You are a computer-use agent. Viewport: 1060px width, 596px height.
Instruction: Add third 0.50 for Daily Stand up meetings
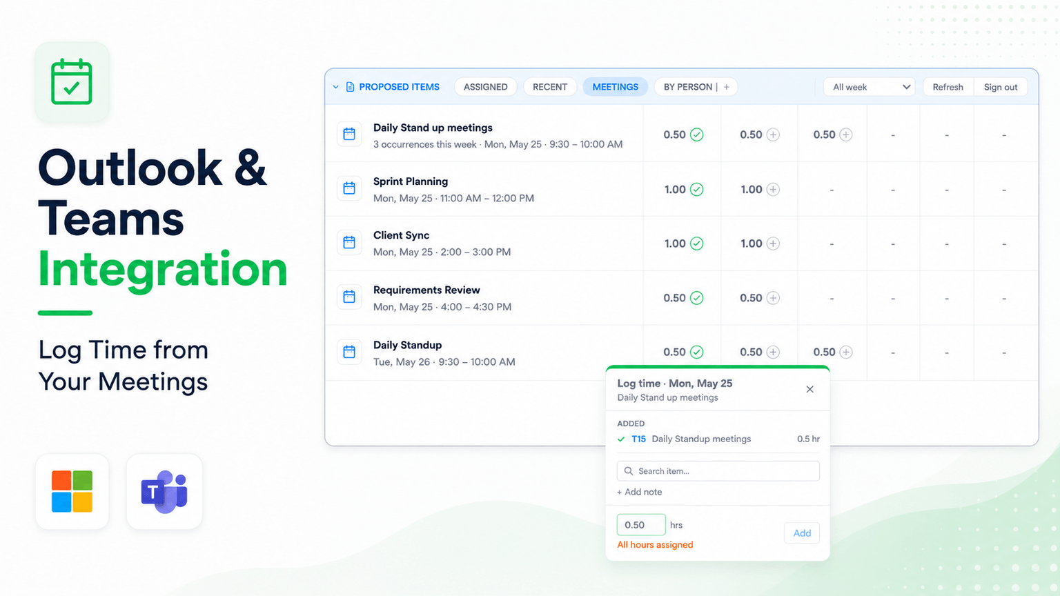(x=845, y=135)
